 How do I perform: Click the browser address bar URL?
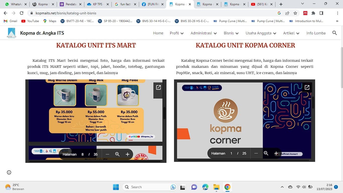point(66,13)
